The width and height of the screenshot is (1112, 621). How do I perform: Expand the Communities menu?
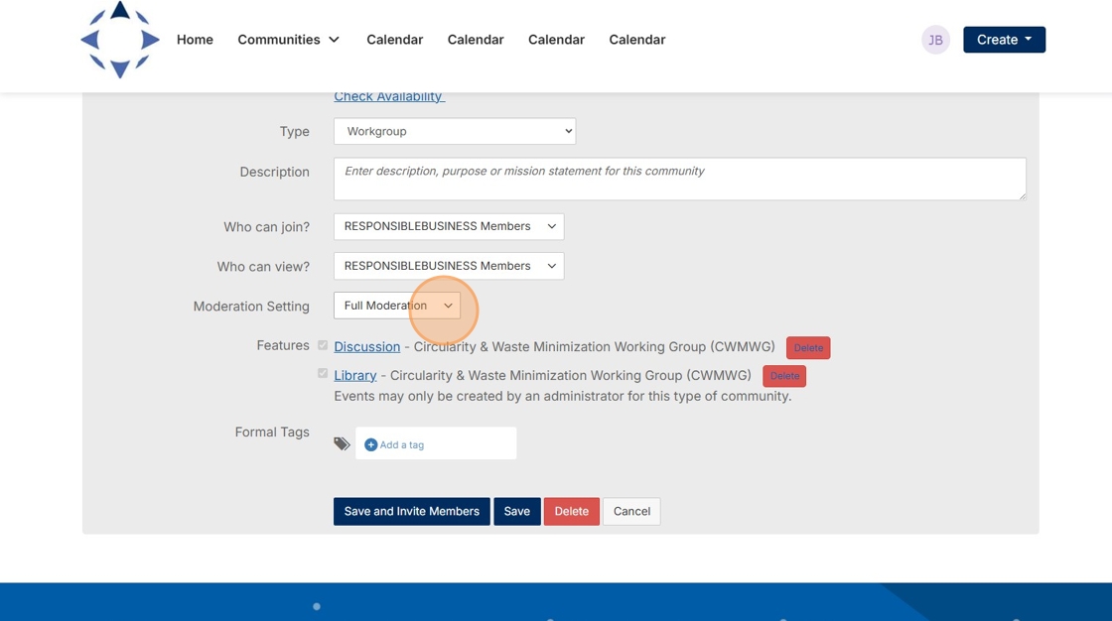click(x=288, y=40)
